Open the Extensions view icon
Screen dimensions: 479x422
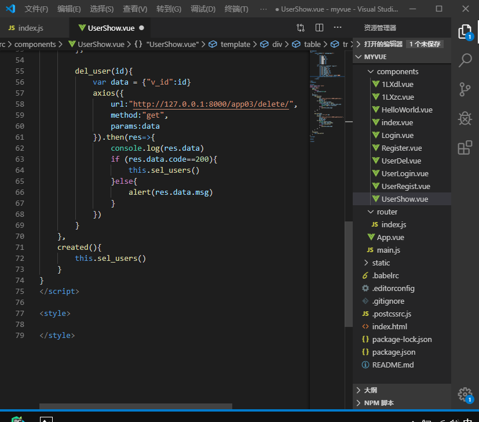coord(465,148)
